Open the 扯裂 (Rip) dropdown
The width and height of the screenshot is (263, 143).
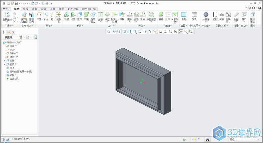pyautogui.click(x=101, y=22)
